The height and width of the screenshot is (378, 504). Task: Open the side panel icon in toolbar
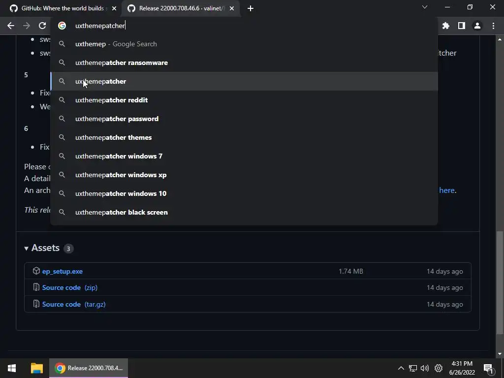click(462, 26)
